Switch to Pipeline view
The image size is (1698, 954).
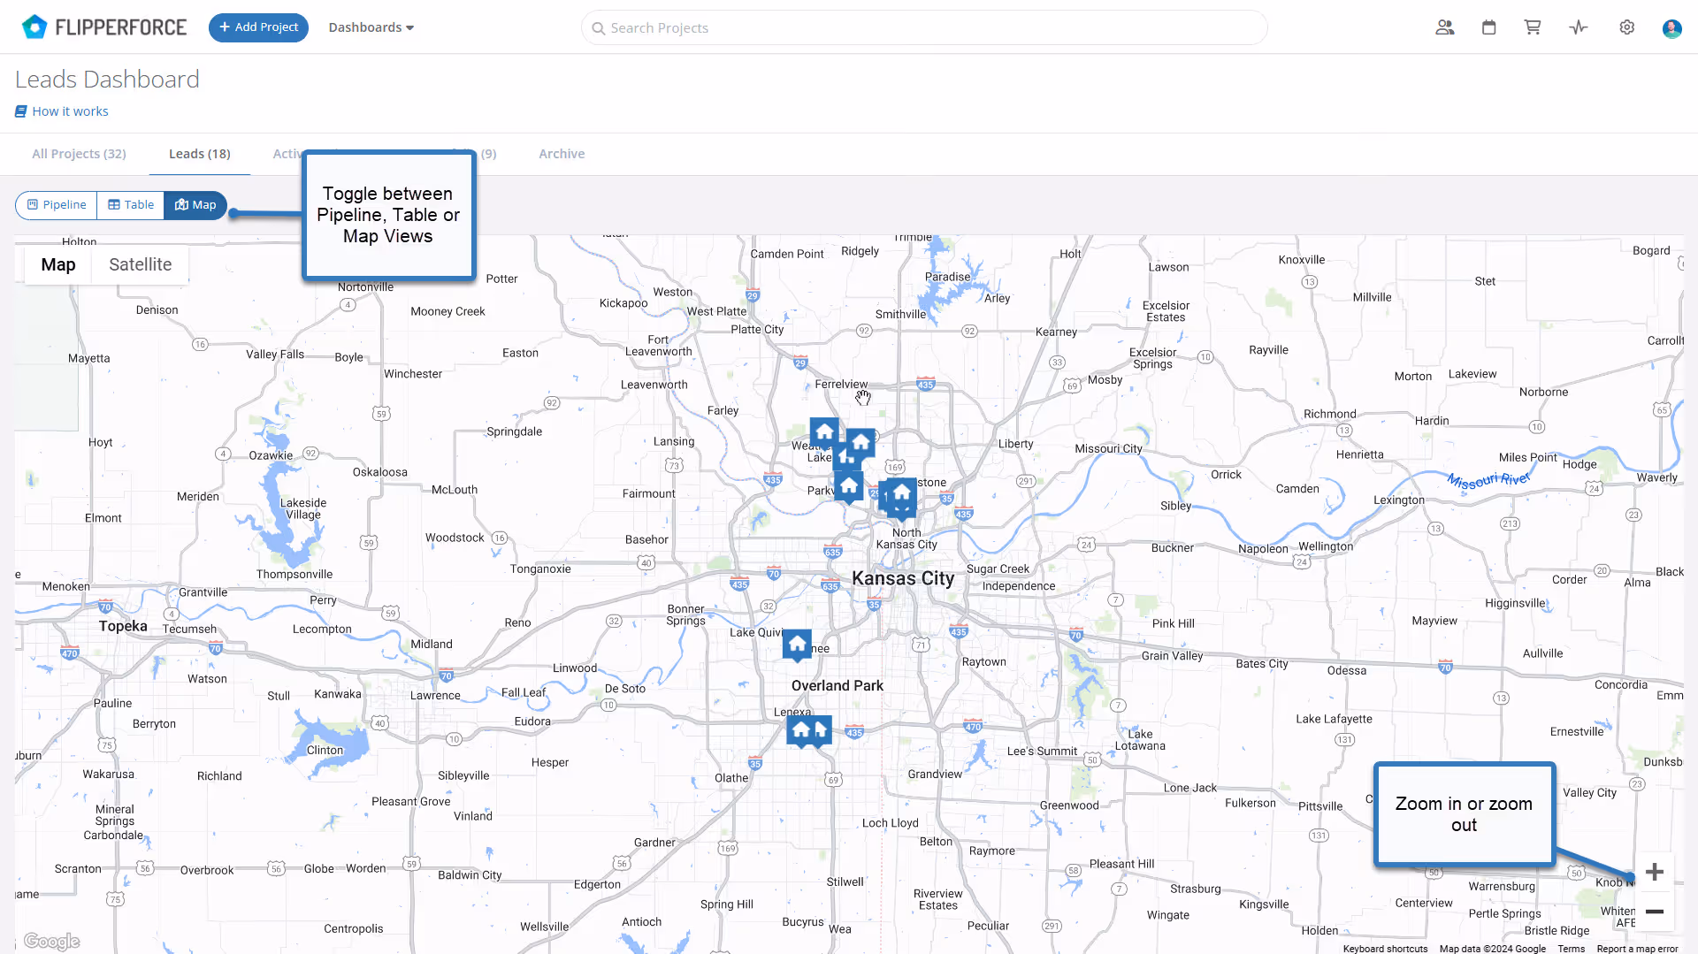[x=57, y=205]
